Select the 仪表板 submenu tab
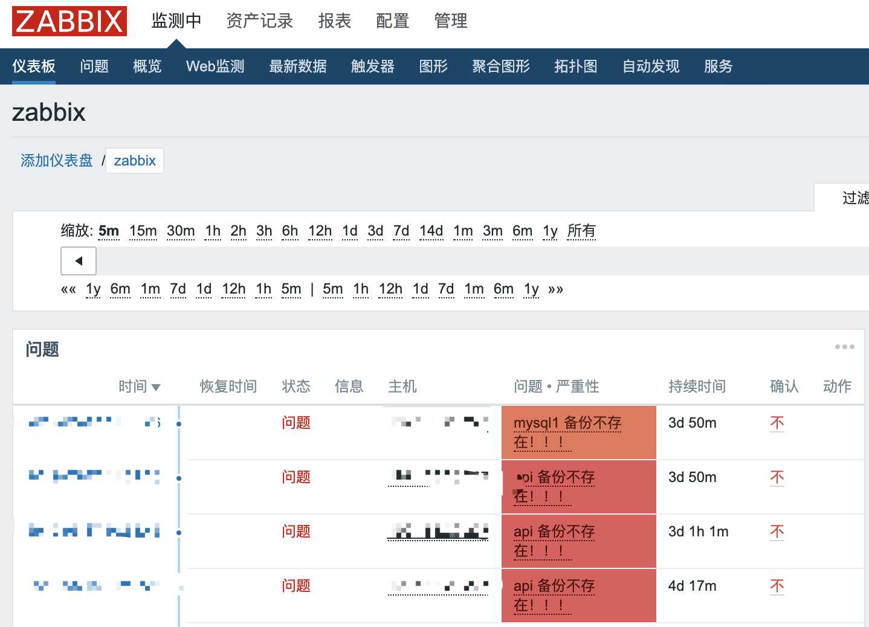The height and width of the screenshot is (627, 869). 34,66
